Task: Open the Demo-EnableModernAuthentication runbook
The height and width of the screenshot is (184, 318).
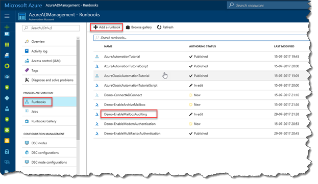Action: click(x=130, y=124)
